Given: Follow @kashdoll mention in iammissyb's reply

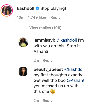Looking at the screenshot, I should coord(67,40).
